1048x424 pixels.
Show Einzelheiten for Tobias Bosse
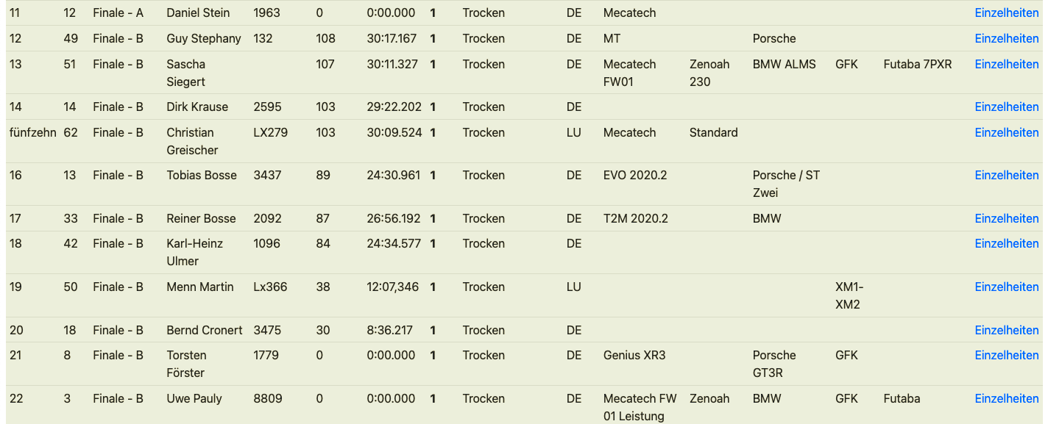[1006, 175]
